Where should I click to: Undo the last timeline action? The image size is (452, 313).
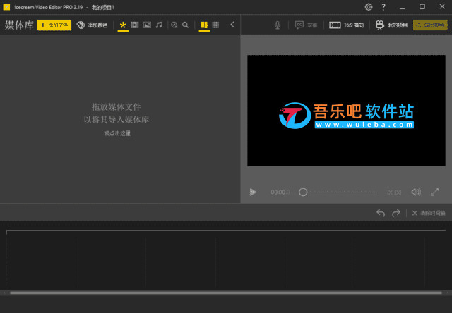(x=381, y=213)
